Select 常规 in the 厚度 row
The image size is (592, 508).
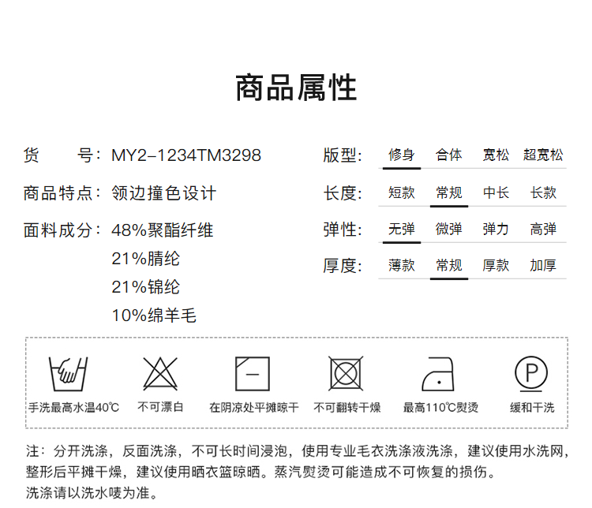(x=449, y=266)
